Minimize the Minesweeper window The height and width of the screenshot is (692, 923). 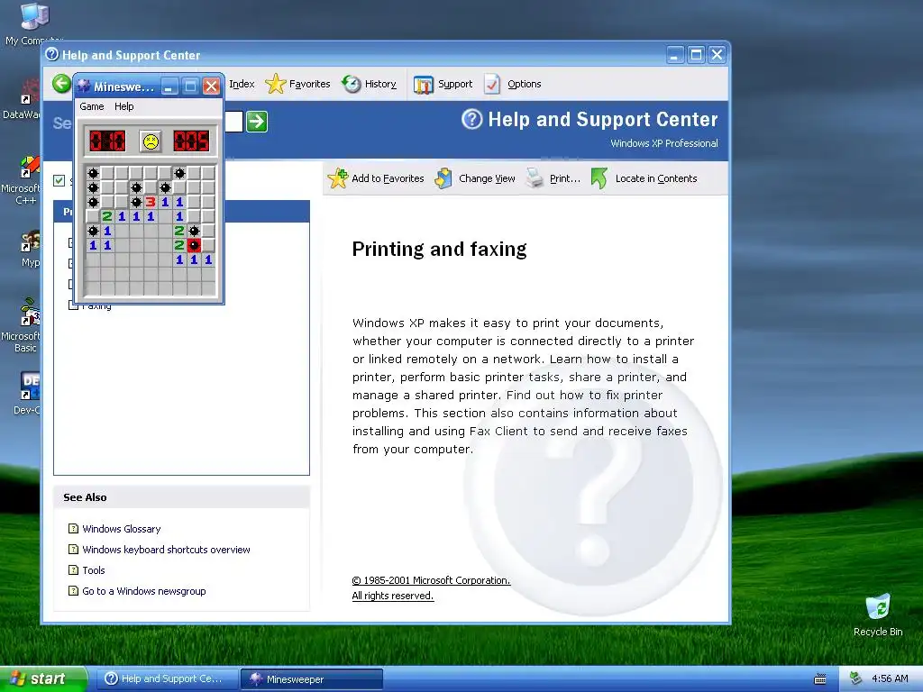coord(169,86)
